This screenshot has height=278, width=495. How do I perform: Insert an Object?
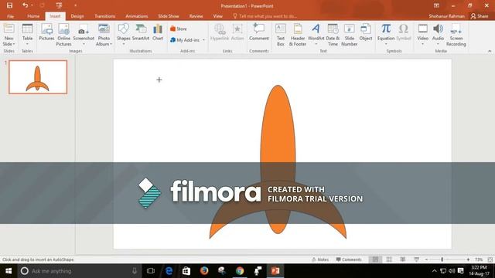pyautogui.click(x=366, y=32)
